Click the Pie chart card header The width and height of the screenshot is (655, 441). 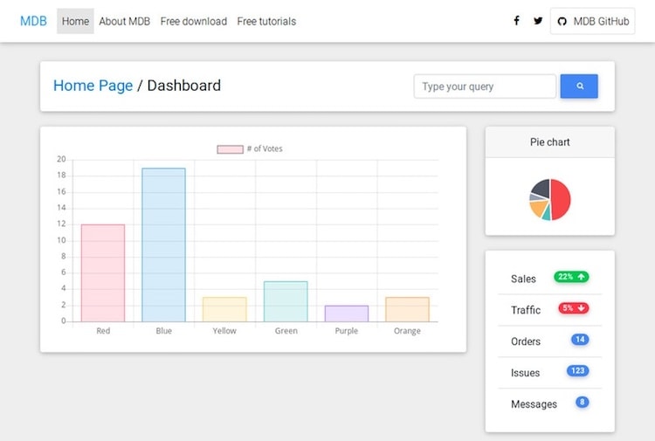tap(549, 142)
